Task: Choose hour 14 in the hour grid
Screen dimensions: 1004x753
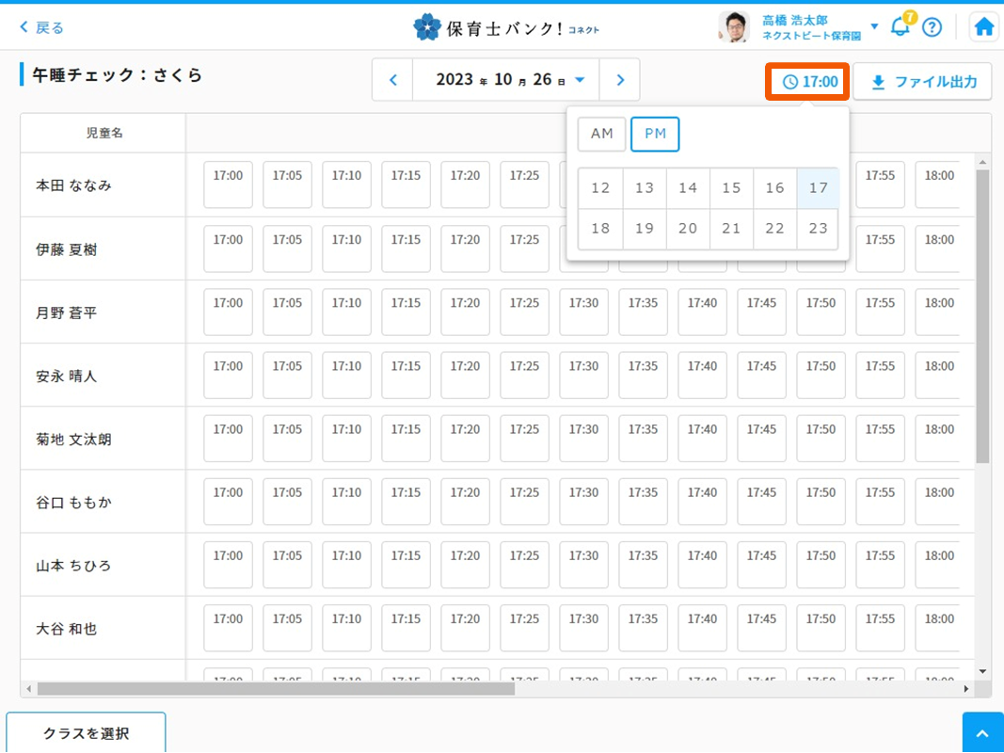Action: pyautogui.click(x=688, y=188)
